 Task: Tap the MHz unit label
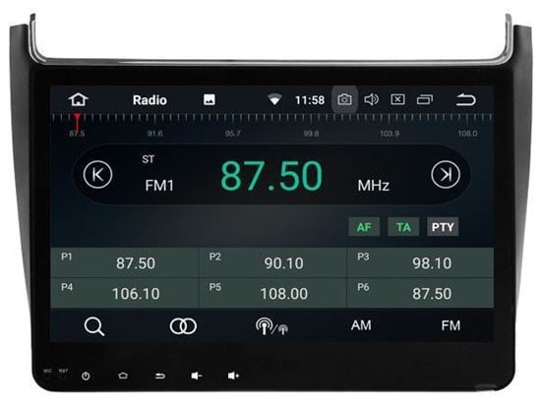pyautogui.click(x=374, y=186)
